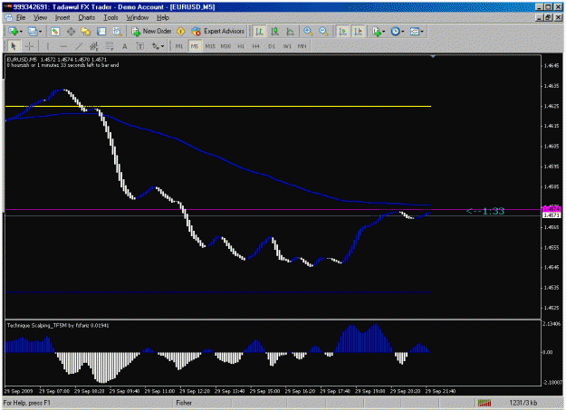Switch to Bar Chart display
This screenshot has width=566, height=410.
coord(259,32)
